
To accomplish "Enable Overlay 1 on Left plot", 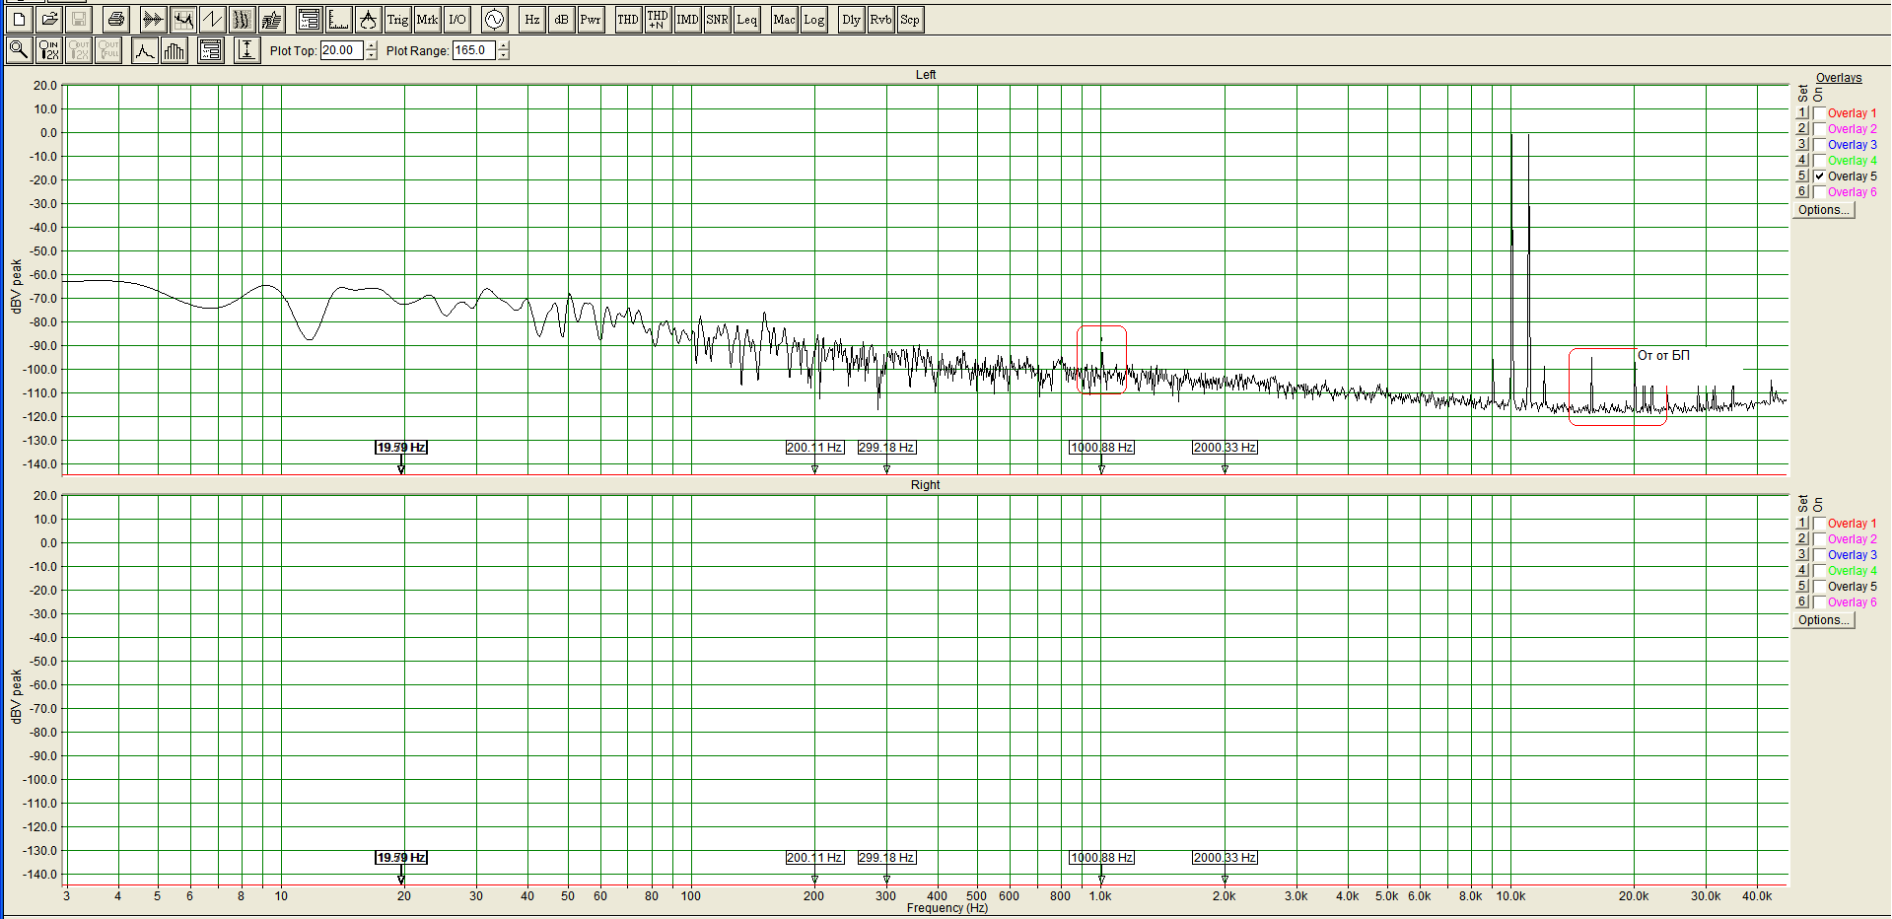I will [x=1819, y=113].
